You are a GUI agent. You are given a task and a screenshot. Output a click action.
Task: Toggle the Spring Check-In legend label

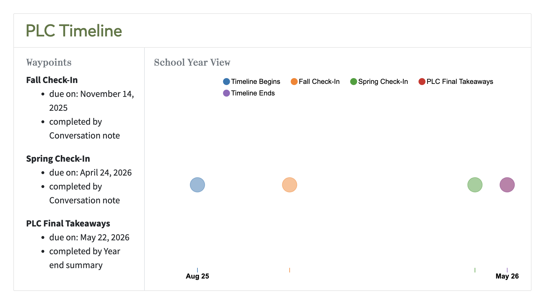point(383,82)
